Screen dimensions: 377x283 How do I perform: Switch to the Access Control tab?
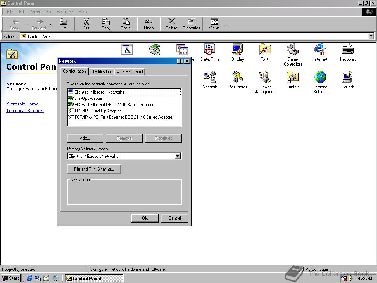130,72
